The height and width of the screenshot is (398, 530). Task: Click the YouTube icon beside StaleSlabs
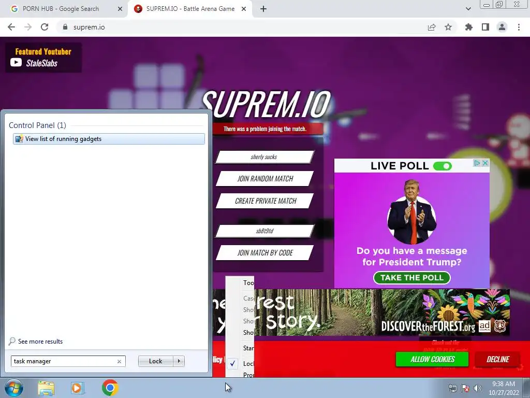[16, 63]
